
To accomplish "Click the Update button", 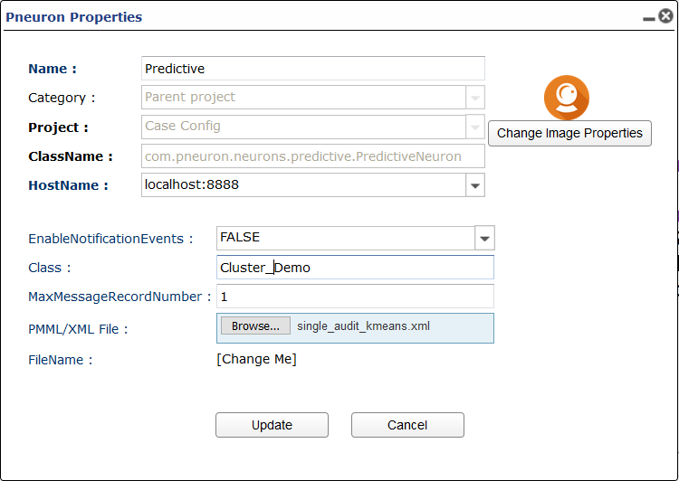I will (x=272, y=425).
